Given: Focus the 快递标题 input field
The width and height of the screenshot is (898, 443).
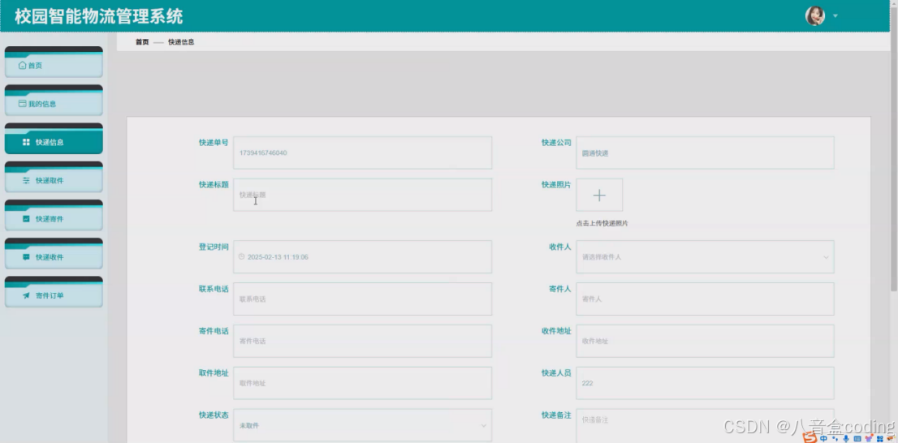Looking at the screenshot, I should (362, 195).
